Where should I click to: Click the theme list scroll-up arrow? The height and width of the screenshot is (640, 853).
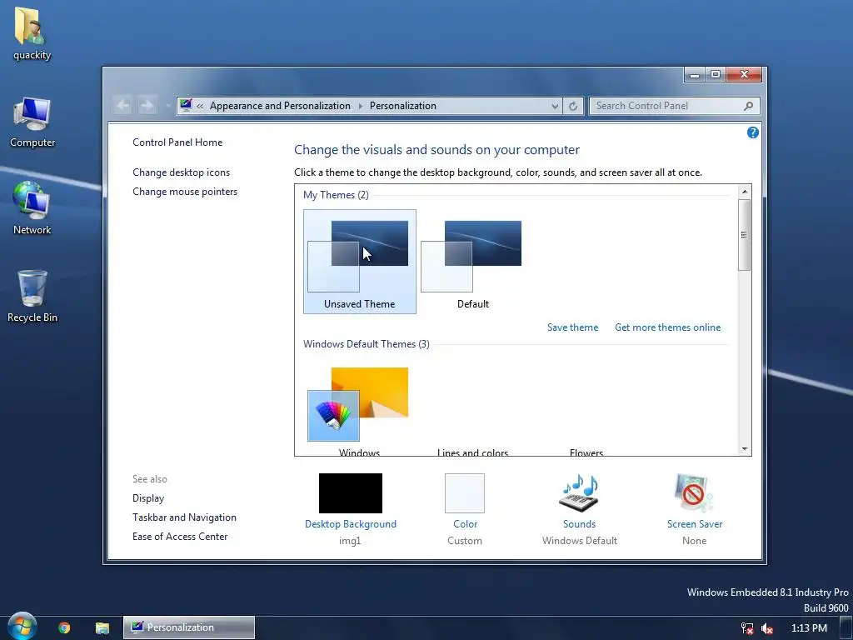pos(745,192)
